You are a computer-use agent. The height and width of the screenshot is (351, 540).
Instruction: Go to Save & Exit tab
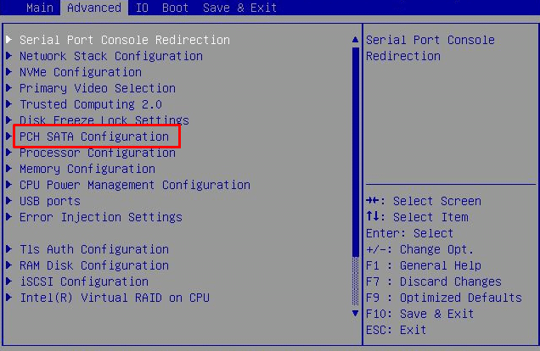pyautogui.click(x=239, y=8)
